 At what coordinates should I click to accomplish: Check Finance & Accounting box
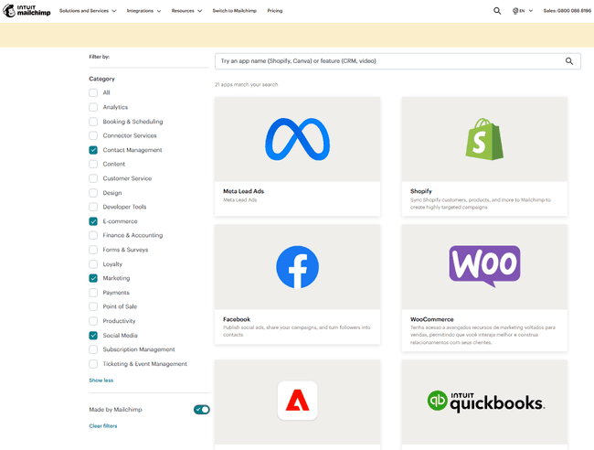(x=93, y=235)
